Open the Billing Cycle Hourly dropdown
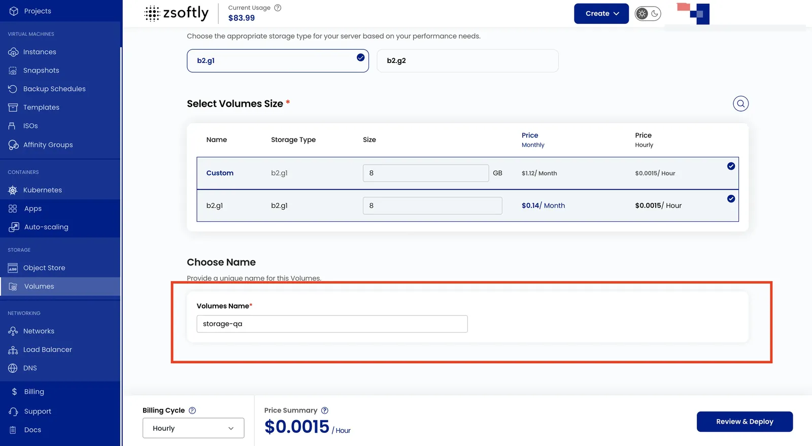The height and width of the screenshot is (446, 812). 193,428
